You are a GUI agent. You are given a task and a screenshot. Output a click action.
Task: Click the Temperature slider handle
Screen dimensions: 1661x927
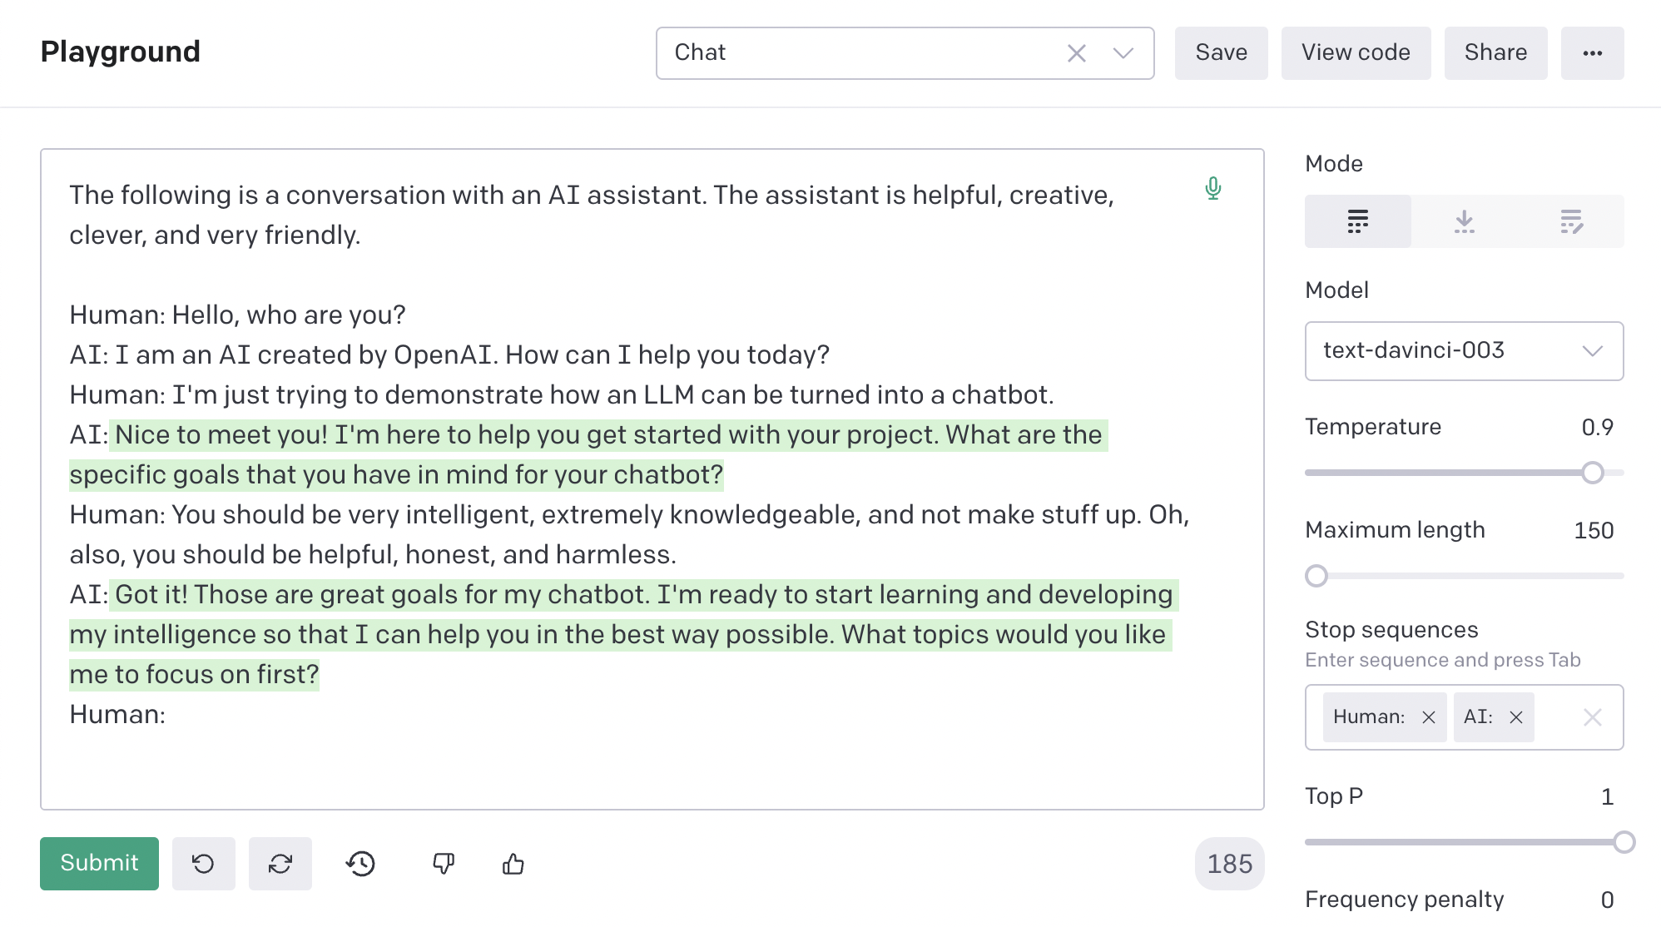(1592, 473)
